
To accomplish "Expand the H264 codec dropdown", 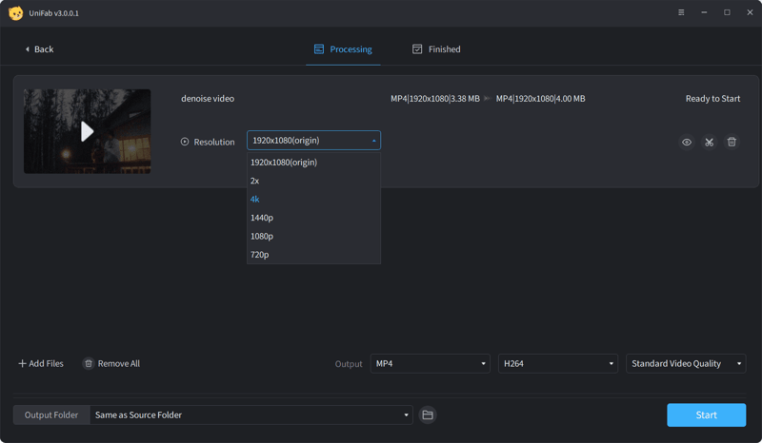I will click(x=557, y=363).
